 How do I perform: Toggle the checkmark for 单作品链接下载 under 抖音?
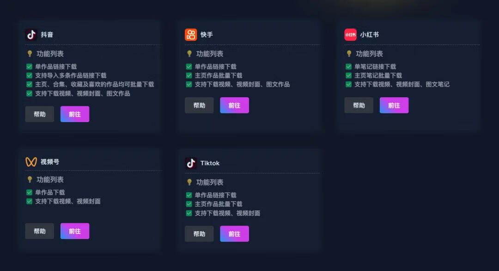pos(29,66)
